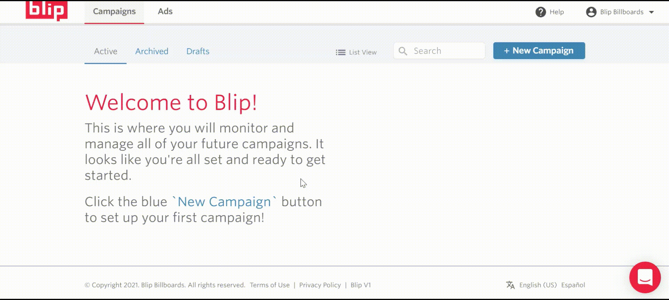
Task: Click the search magnifier icon
Action: [x=403, y=51]
